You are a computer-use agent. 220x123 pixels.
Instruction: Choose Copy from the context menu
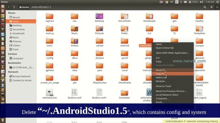(173, 61)
